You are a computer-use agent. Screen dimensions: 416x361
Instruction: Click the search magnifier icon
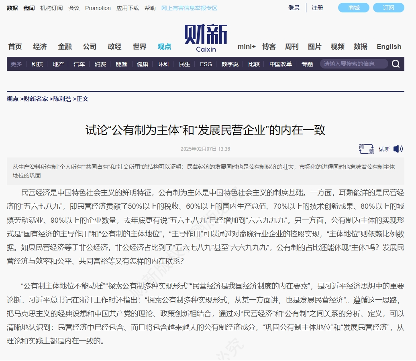pyautogui.click(x=396, y=64)
